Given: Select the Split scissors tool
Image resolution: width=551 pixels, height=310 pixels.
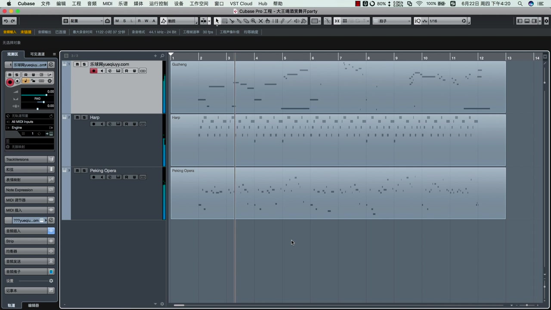Looking at the screenshot, I should tap(232, 21).
